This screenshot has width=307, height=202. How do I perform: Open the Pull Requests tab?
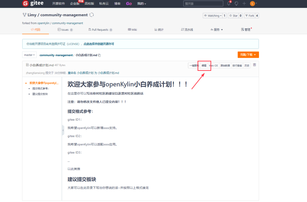pos(100,30)
